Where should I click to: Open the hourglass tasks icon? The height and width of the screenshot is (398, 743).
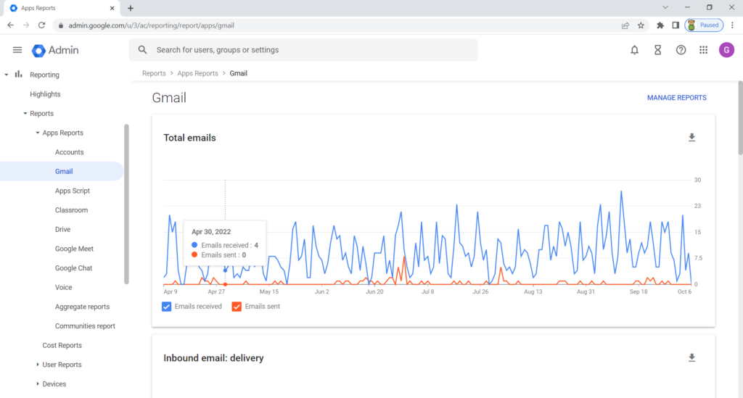pyautogui.click(x=657, y=50)
